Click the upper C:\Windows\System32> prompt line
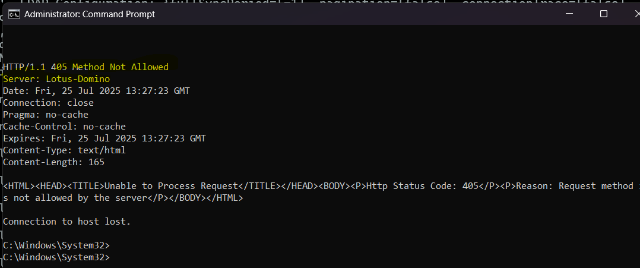The height and width of the screenshot is (268, 640). (x=56, y=245)
